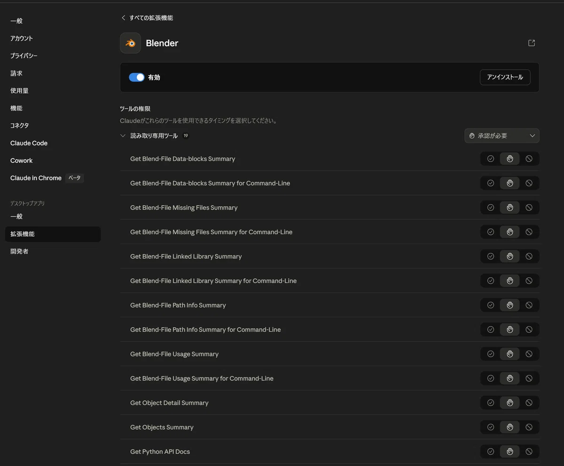
Task: Always allow the Get Python API Docs tool
Action: click(491, 452)
